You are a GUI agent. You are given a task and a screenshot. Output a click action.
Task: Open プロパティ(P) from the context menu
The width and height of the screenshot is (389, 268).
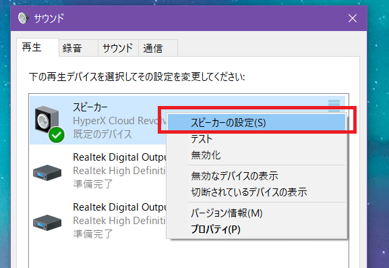tap(256, 229)
